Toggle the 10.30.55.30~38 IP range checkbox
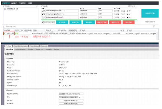 (5, 9)
